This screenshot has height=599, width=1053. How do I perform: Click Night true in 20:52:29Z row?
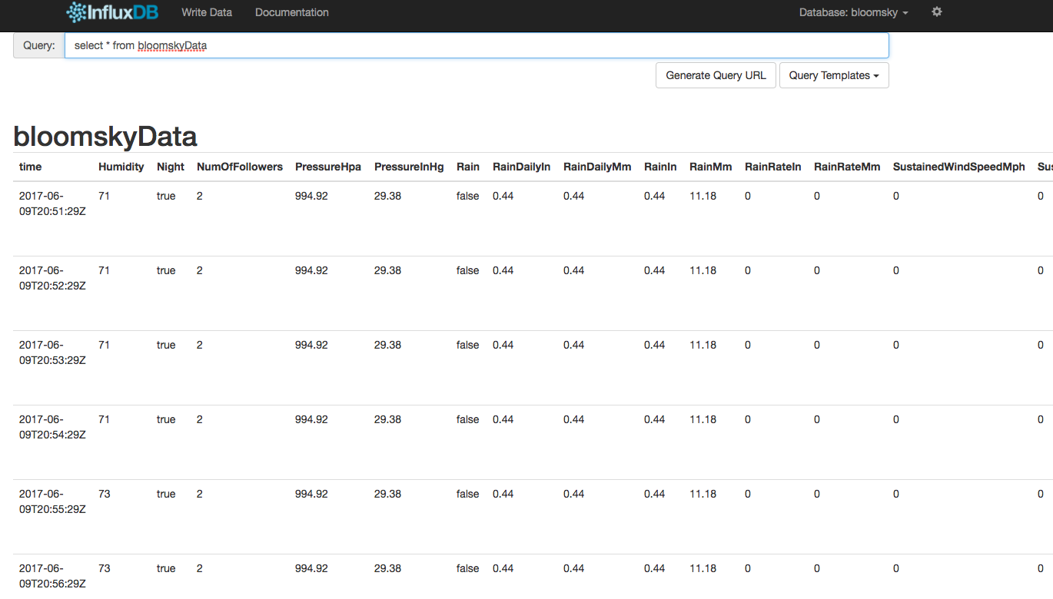[x=166, y=270]
